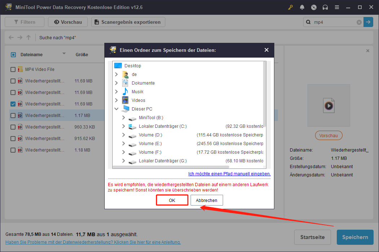
Task: Open the notifications bell icon
Action: [302, 7]
